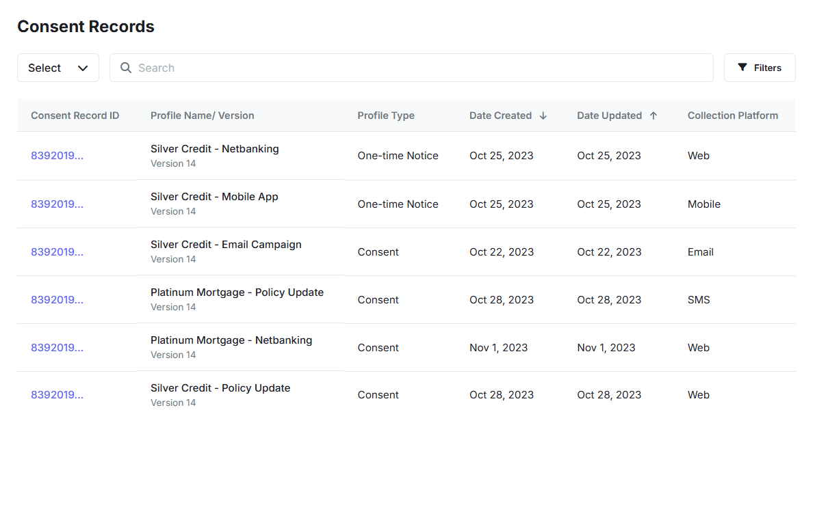815x531 pixels.
Task: Click One-time Notice in Mobile App row
Action: click(398, 204)
